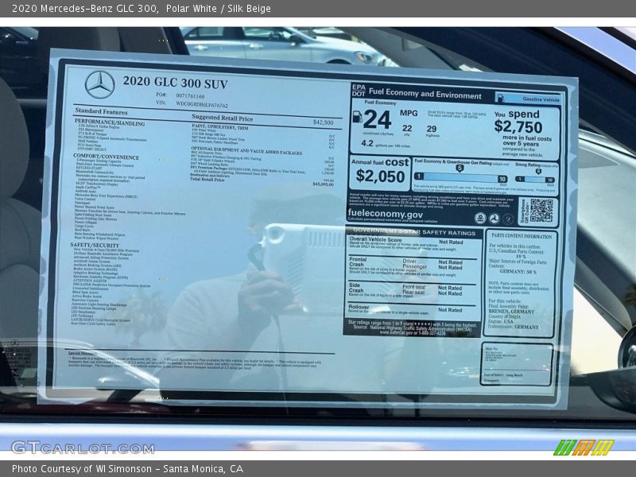636x477 pixels.
Task: Click 'GERMANY: 58 %' parts content value
Action: click(518, 271)
